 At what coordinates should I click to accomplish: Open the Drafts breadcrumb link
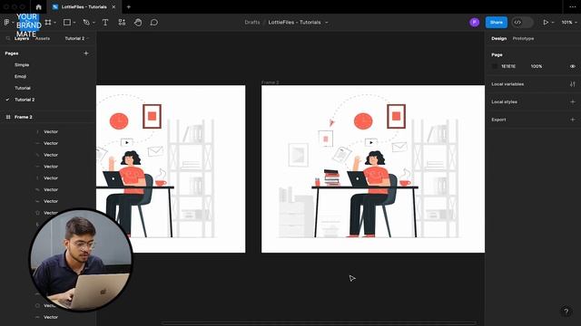252,22
